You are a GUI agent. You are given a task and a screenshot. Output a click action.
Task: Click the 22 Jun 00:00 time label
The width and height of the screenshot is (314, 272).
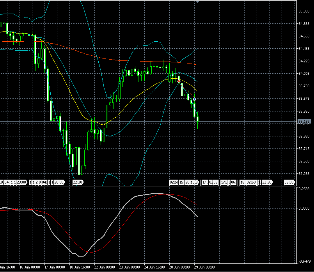coord(105,268)
